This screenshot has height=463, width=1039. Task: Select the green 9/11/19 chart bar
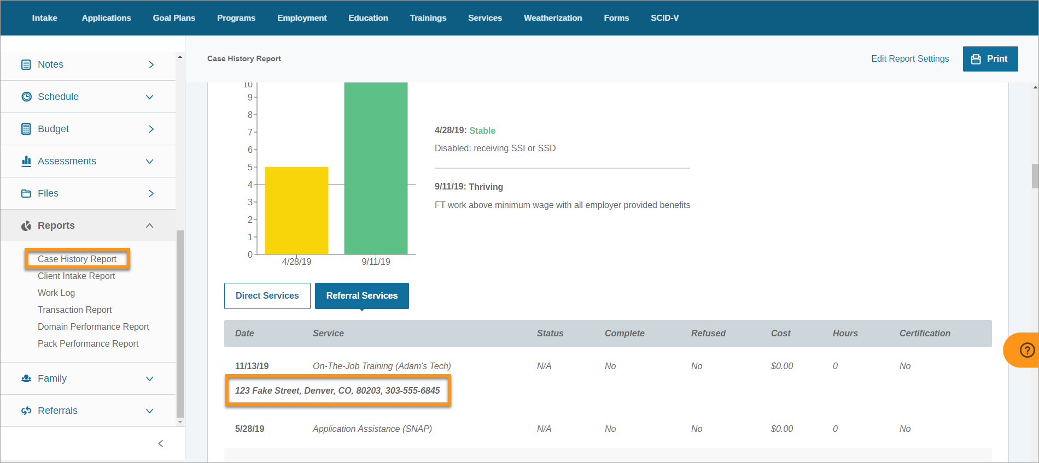pyautogui.click(x=376, y=168)
